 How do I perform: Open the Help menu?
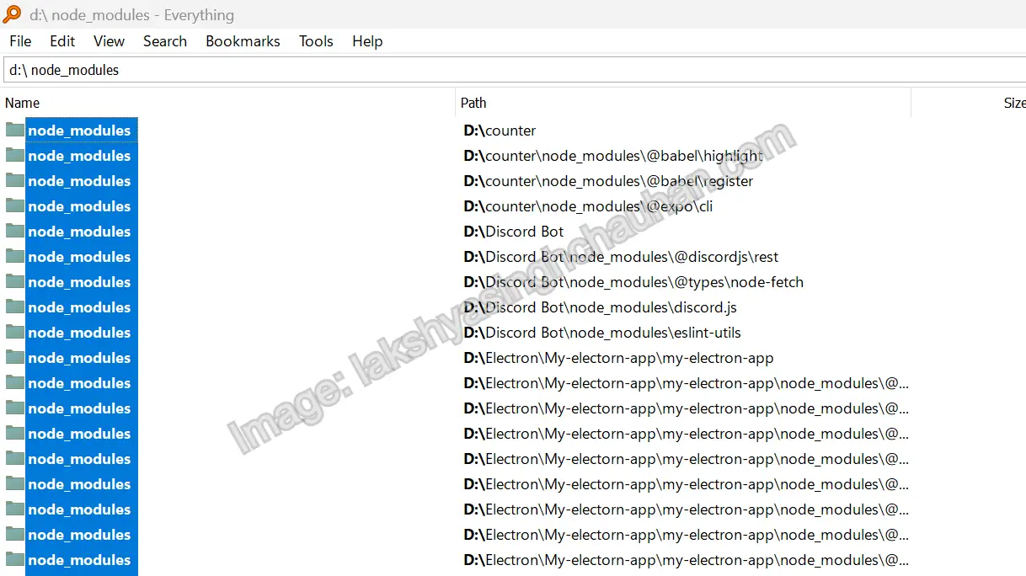click(367, 41)
